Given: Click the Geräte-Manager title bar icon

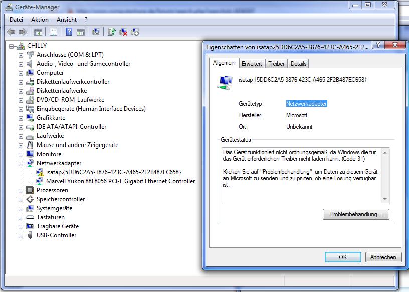Looking at the screenshot, I should pyautogui.click(x=9, y=7).
